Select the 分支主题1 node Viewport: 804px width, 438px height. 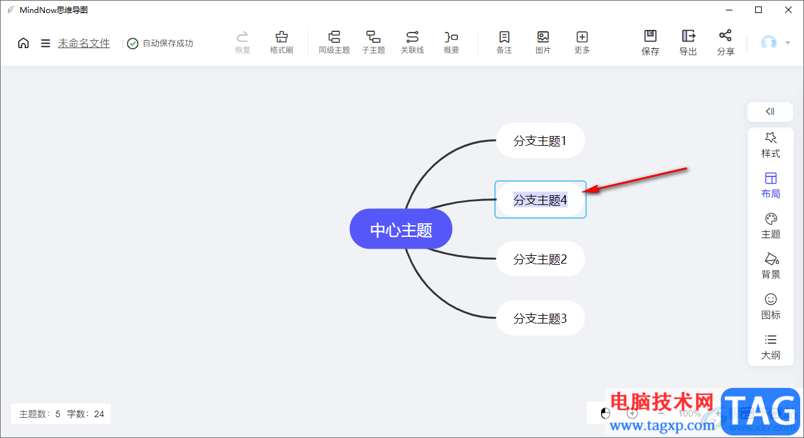click(541, 141)
